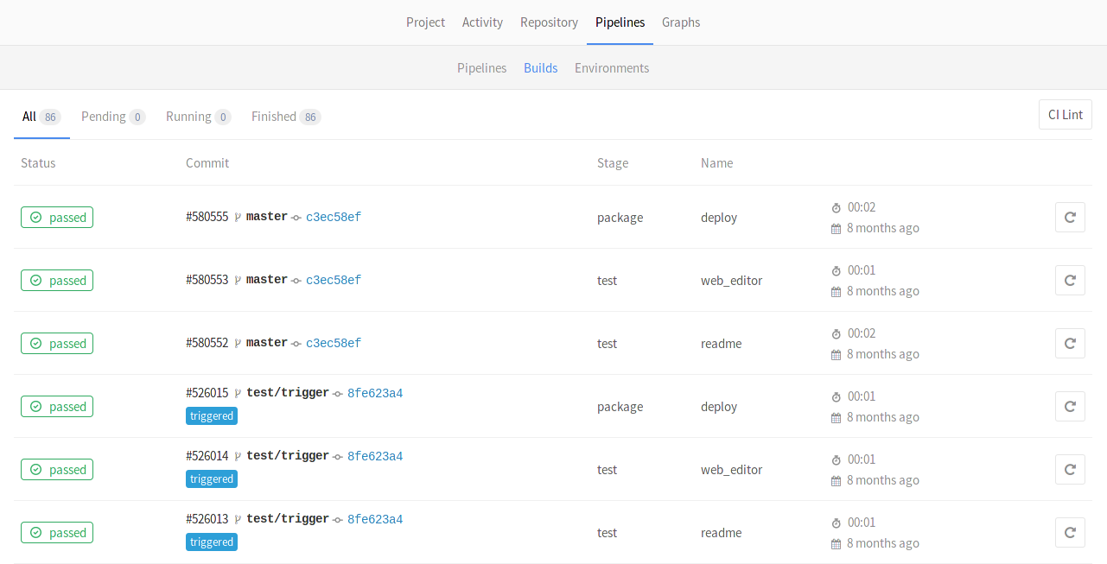Viewport: 1107px width, 564px height.
Task: Open the Environments page
Action: pos(612,67)
